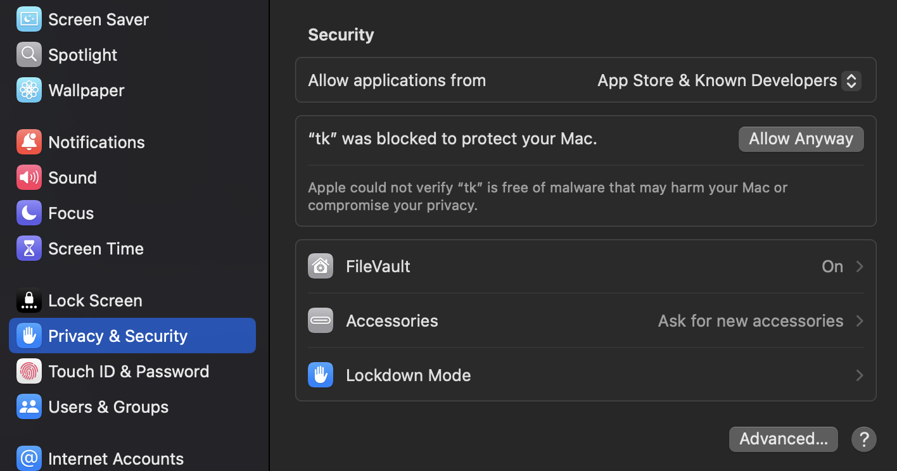Click the Internet Accounts at-sign icon
The height and width of the screenshot is (471, 897).
29,458
